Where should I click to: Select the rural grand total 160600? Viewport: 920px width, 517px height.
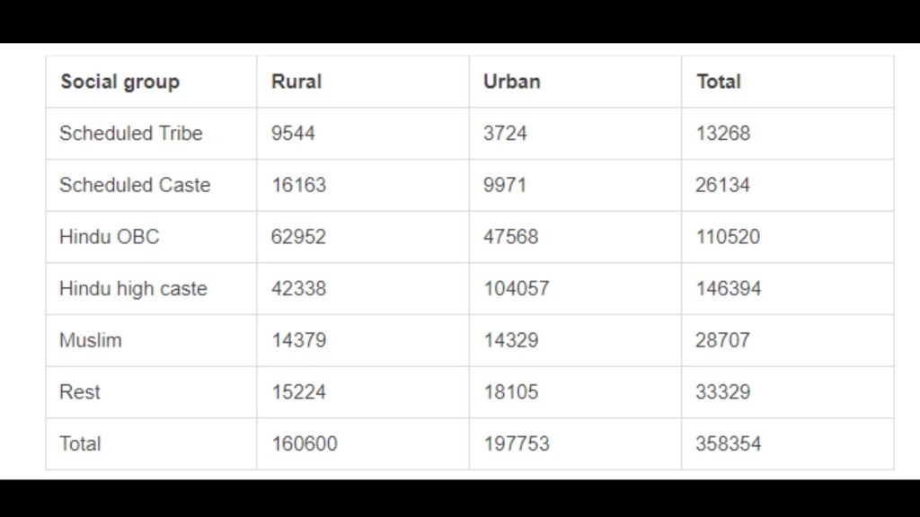pos(305,444)
